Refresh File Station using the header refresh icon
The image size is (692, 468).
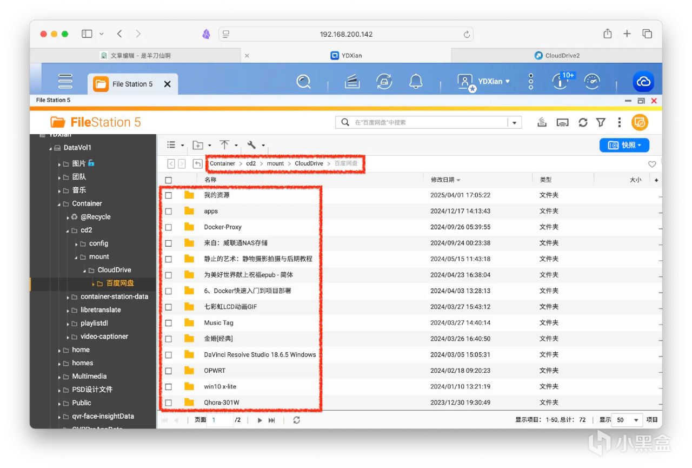[583, 122]
